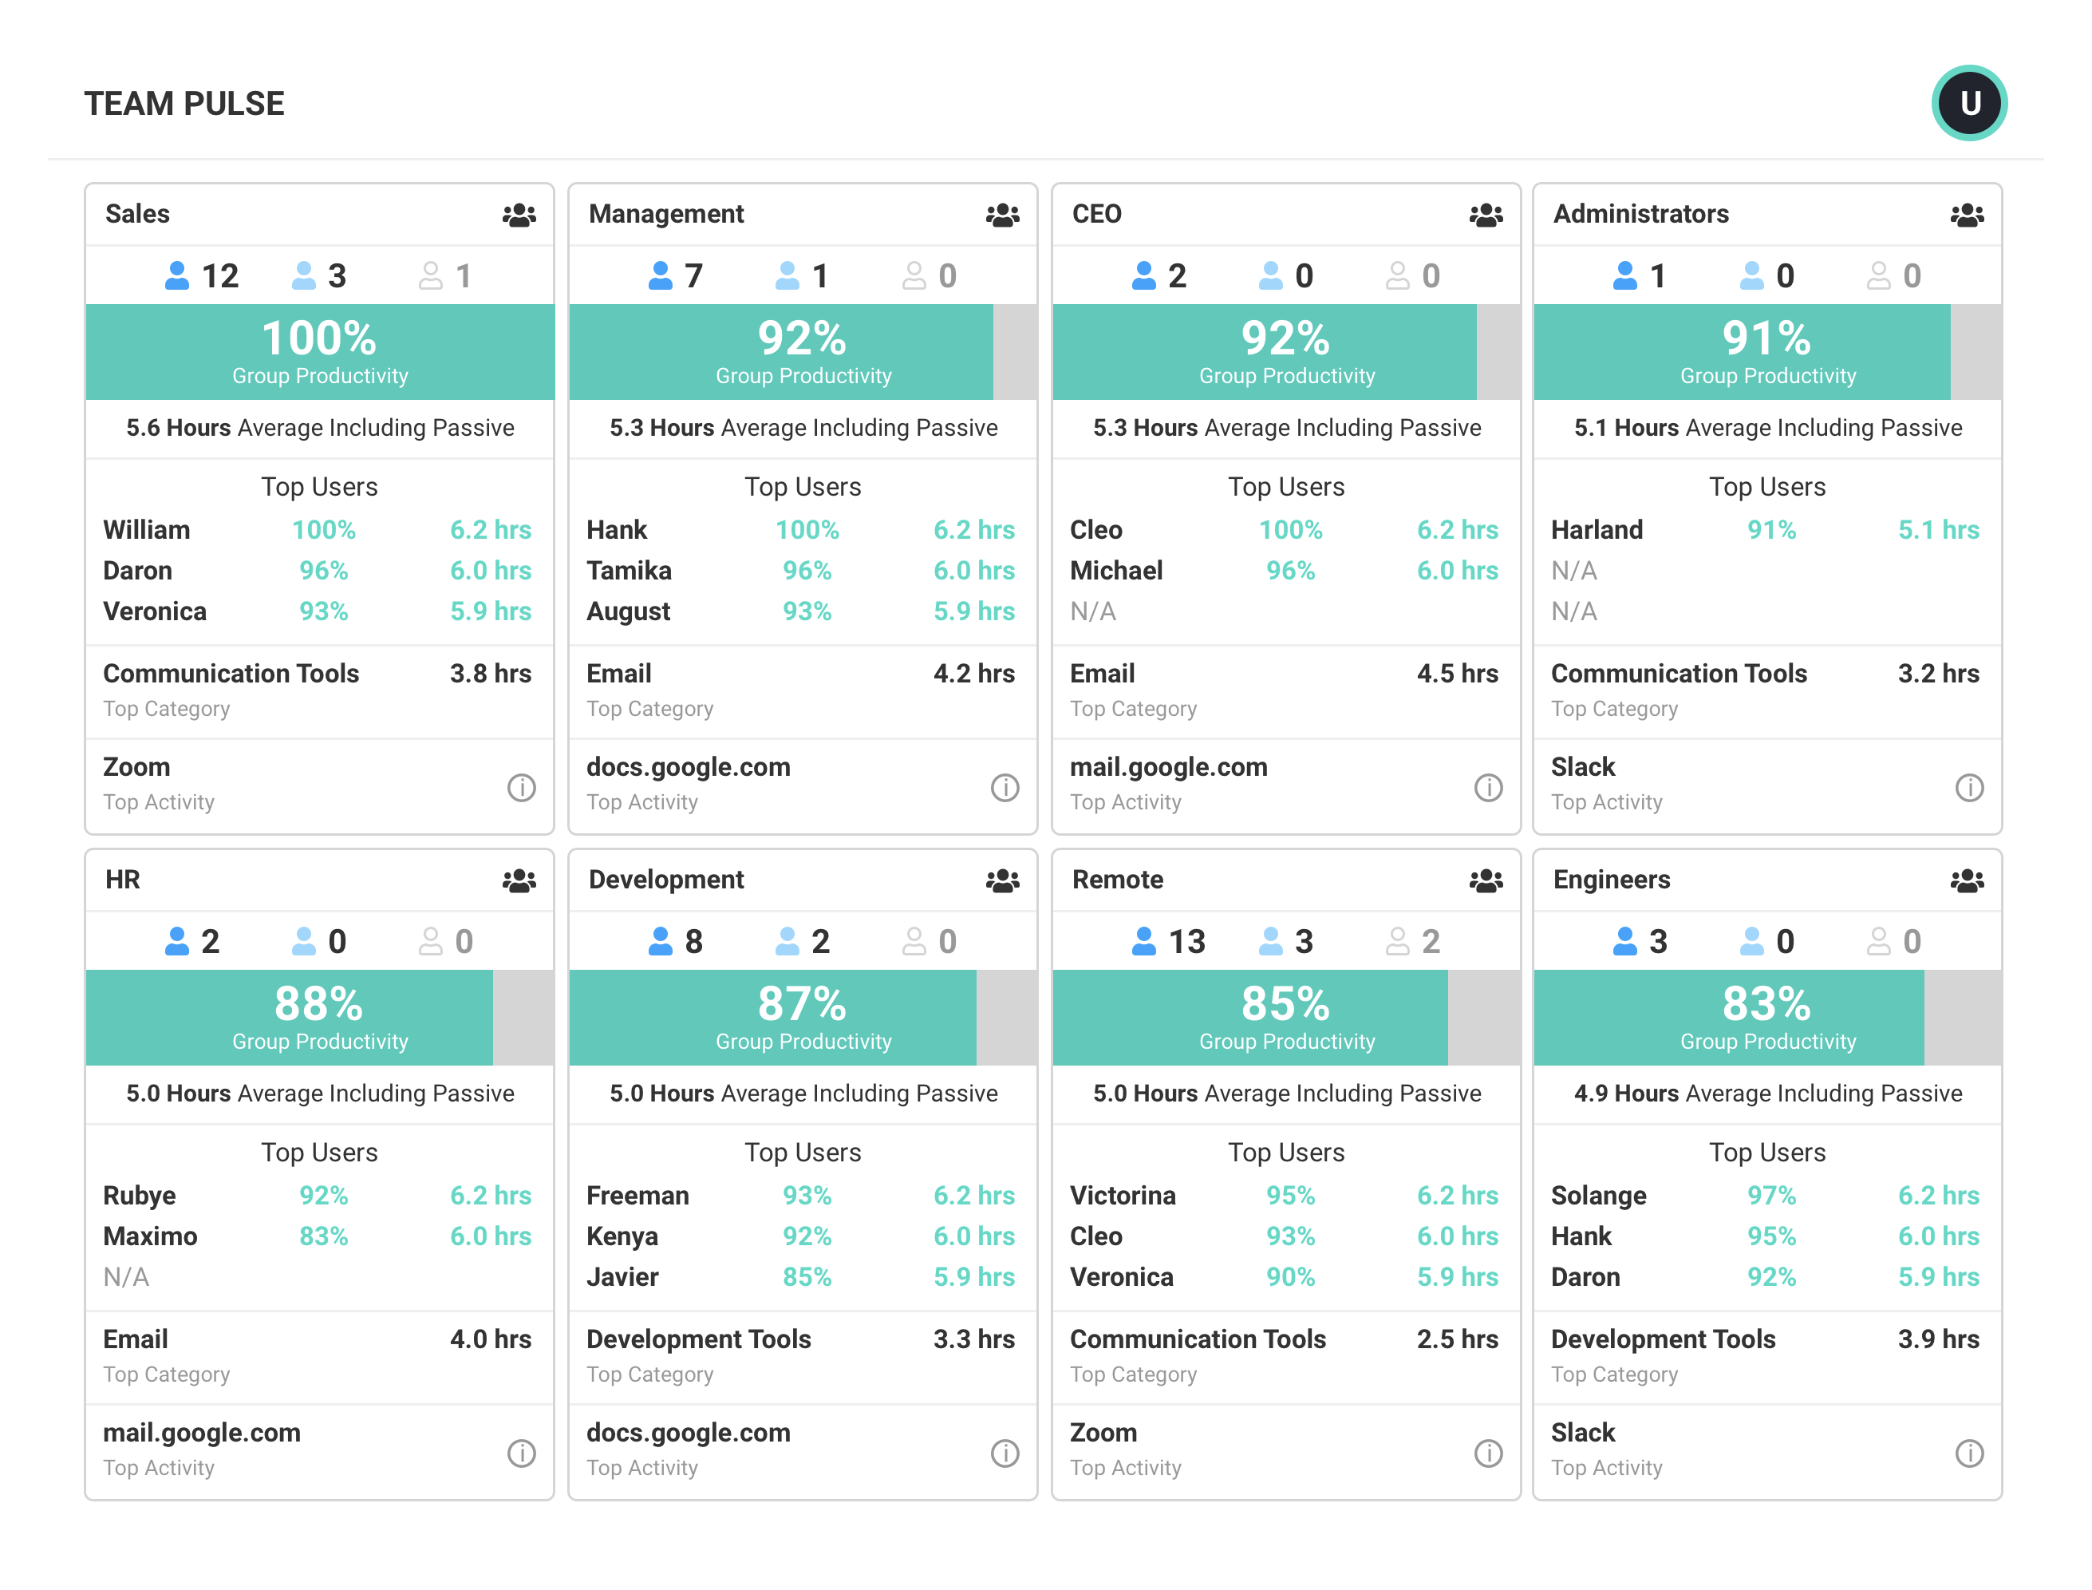Open William's entry in Sales top users
2092x1590 pixels.
[x=147, y=530]
